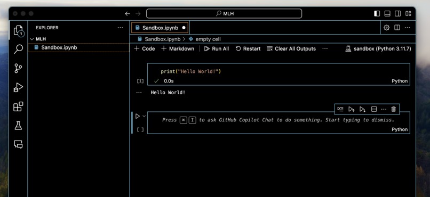Screen dimensions: 430x197
Task: Toggle the primary side bar layout icon
Action: (377, 14)
